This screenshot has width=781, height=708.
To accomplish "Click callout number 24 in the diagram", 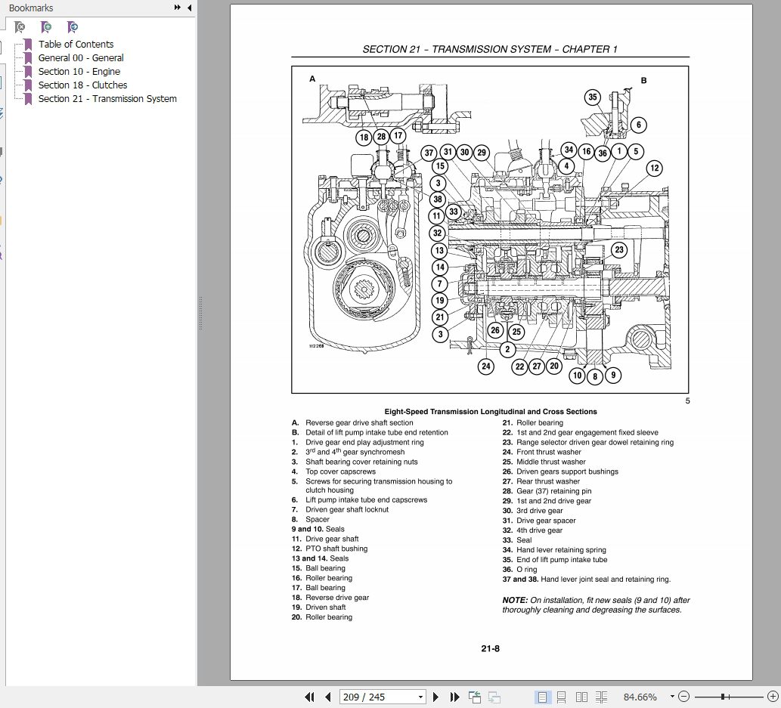I will coord(486,367).
